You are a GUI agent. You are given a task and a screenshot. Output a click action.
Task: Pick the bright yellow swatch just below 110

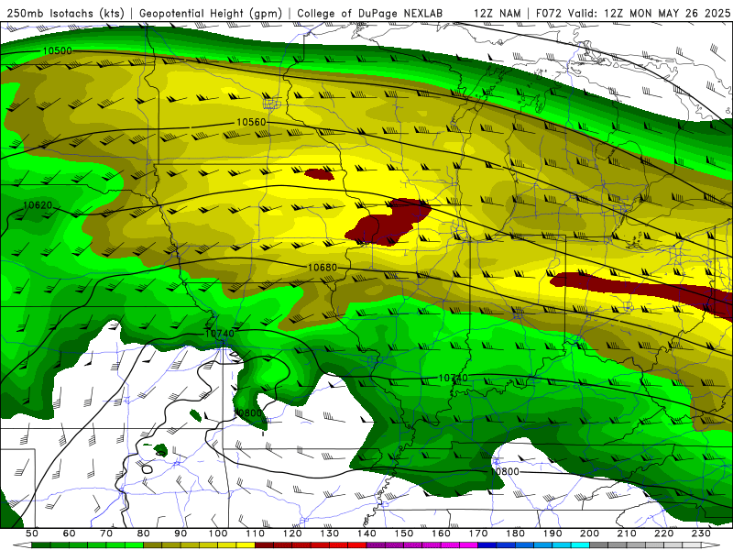pyautogui.click(x=246, y=545)
